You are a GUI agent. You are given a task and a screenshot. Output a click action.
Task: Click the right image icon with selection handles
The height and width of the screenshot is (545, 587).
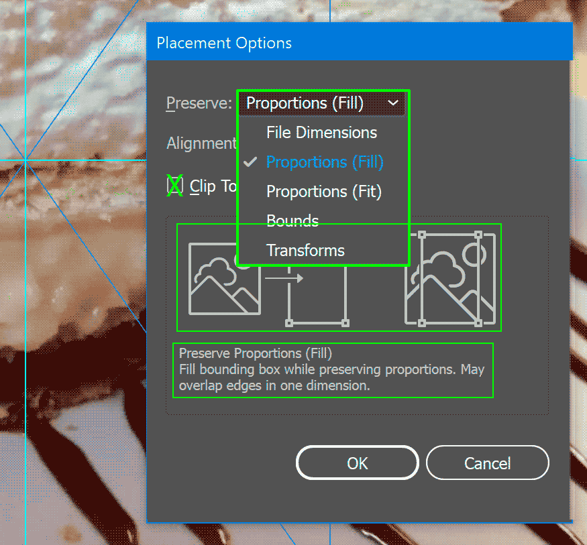[x=449, y=278]
